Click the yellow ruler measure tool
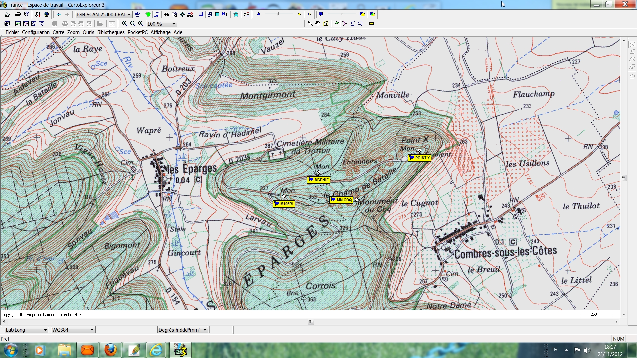 (371, 24)
